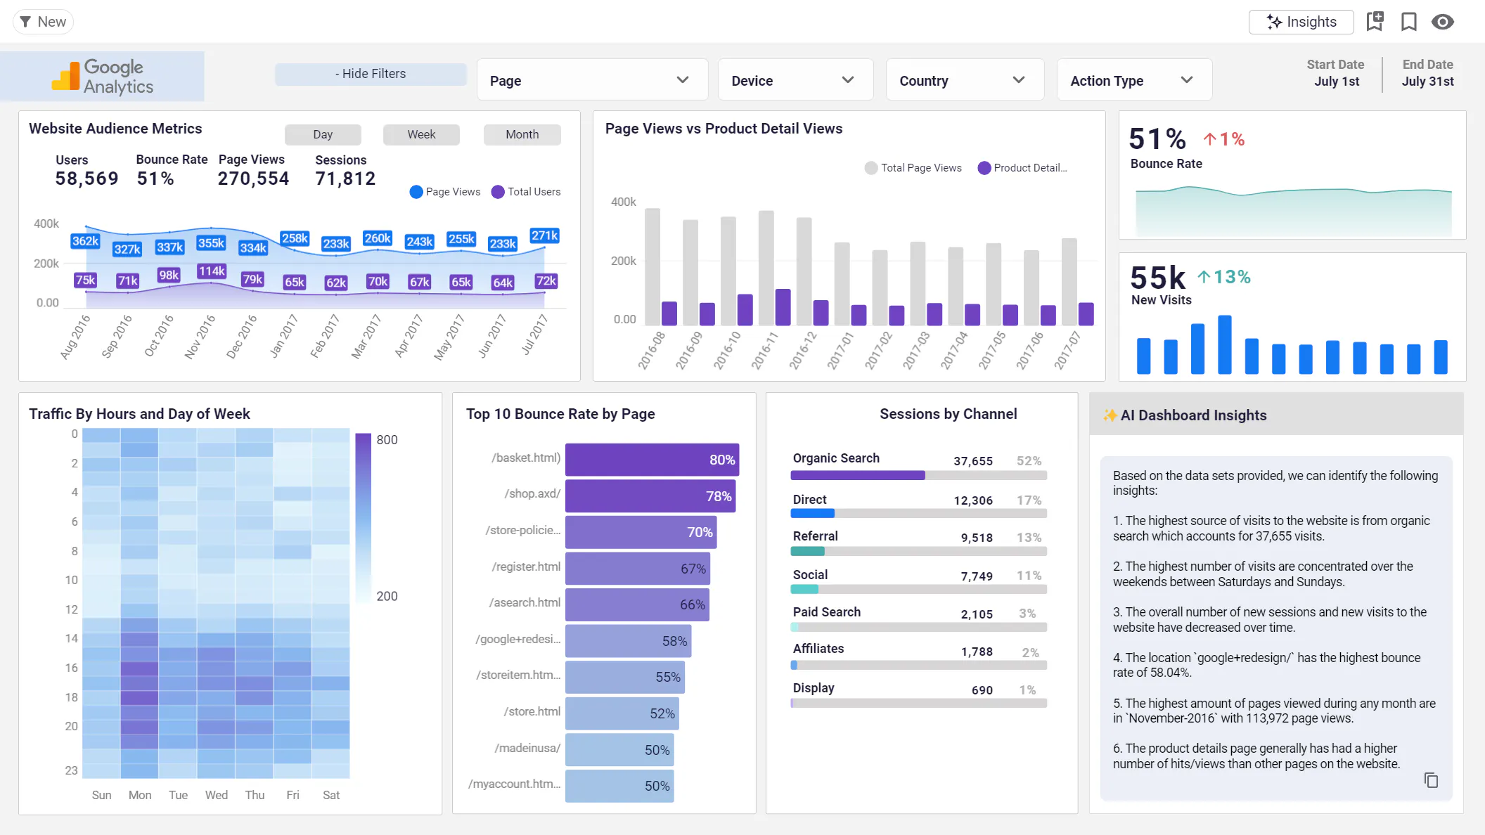Click the New filter button
The image size is (1485, 835).
pos(43,22)
